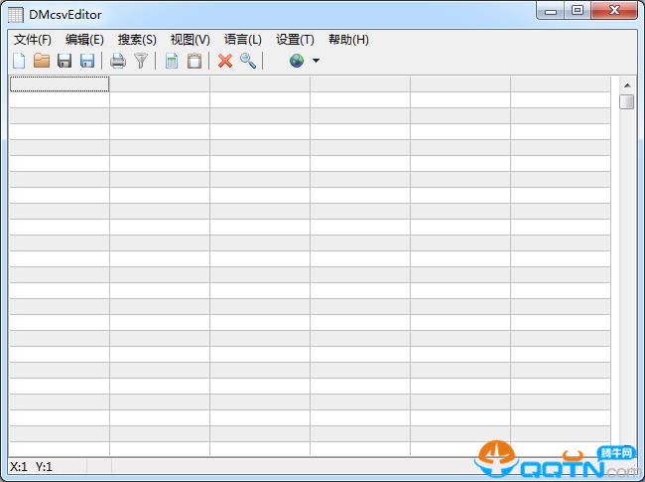Click the New file icon
This screenshot has width=645, height=482.
click(19, 61)
